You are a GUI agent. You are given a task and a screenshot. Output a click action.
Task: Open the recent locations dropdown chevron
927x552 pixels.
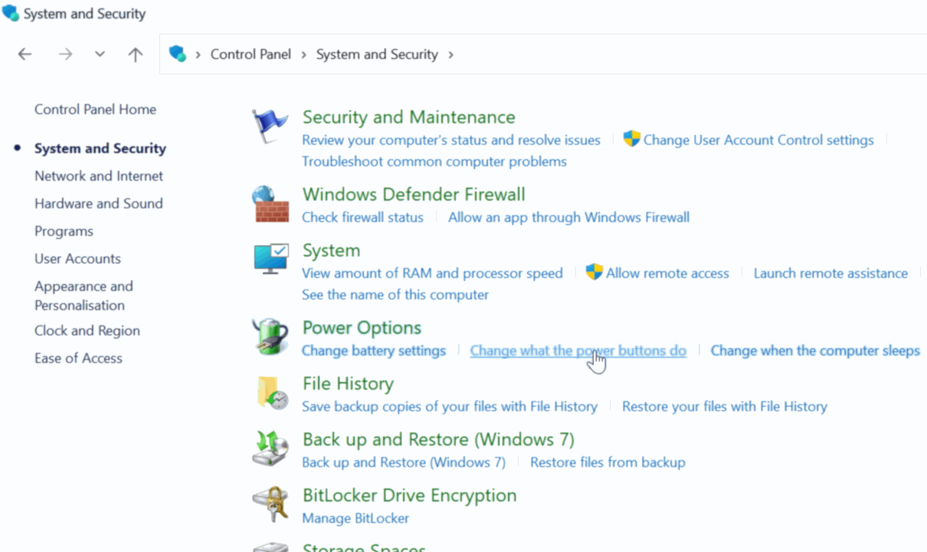[100, 54]
